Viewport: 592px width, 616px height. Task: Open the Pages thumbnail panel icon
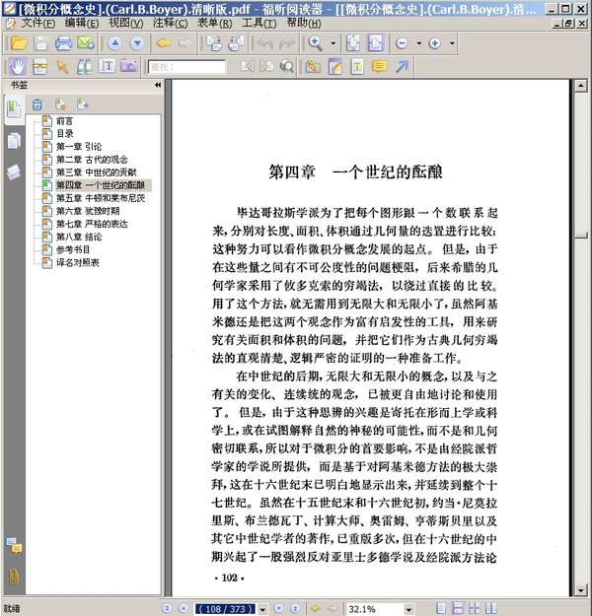click(x=13, y=141)
